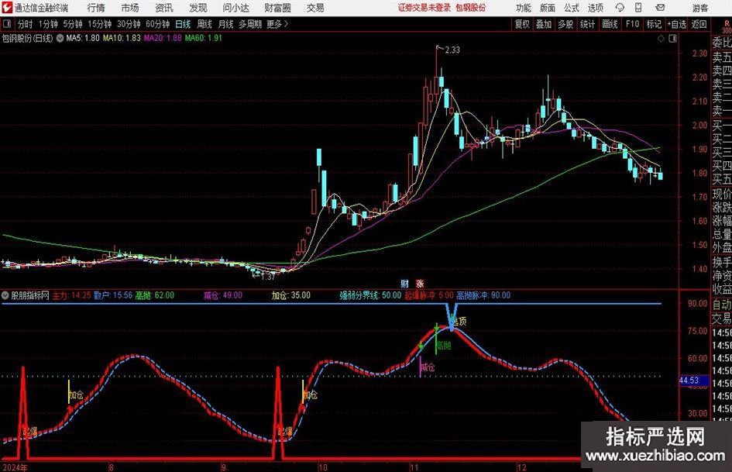This screenshot has width=732, height=472.
Task: Click the 减仓: 49.00 indicator value
Action: point(222,295)
